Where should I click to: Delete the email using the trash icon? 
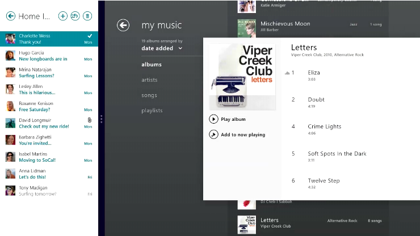point(87,16)
